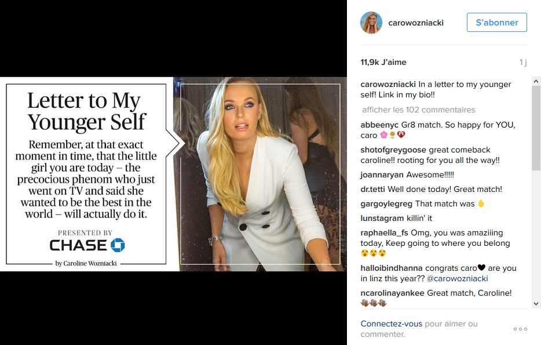Click the scrollbar down arrow
The height and width of the screenshot is (345, 541).
pos(536,304)
